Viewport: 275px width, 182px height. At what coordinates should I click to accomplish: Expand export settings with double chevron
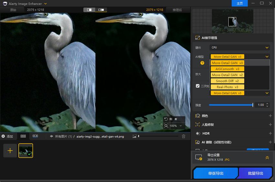[x=267, y=157]
